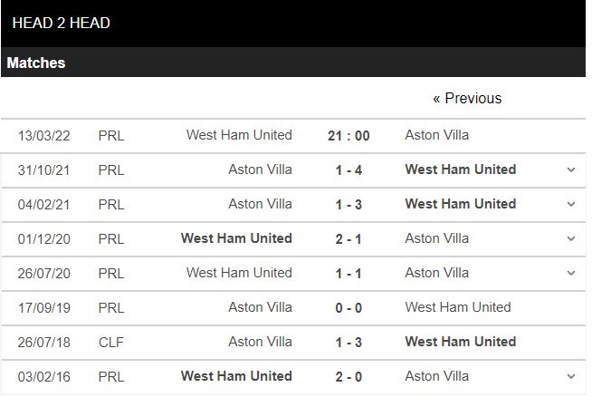Select West Ham United in 13/03/22 row

pos(239,135)
